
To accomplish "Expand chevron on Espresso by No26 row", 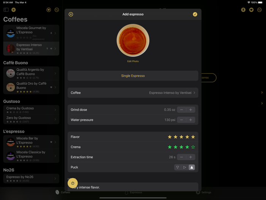I will pos(55,178).
